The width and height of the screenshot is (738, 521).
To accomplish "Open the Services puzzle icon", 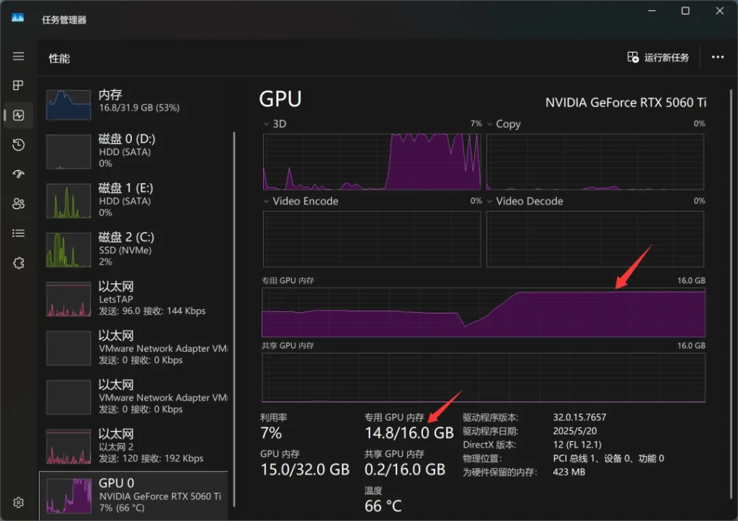I will (x=18, y=262).
